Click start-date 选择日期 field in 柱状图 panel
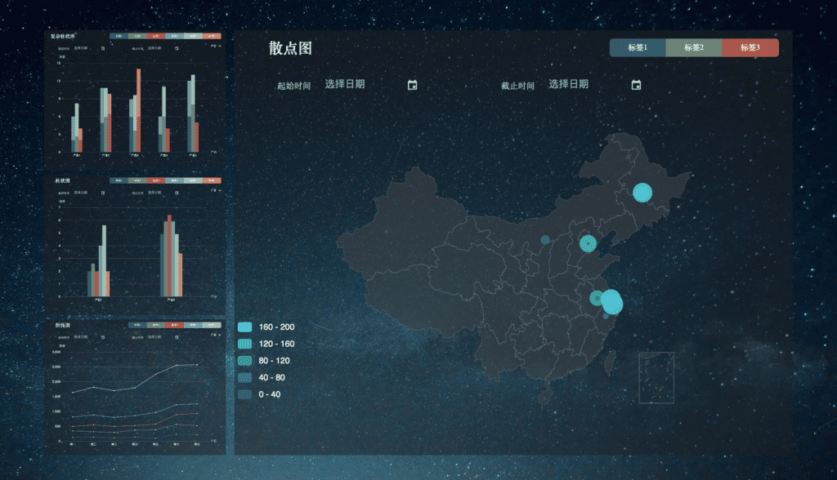The width and height of the screenshot is (837, 480). [x=81, y=193]
